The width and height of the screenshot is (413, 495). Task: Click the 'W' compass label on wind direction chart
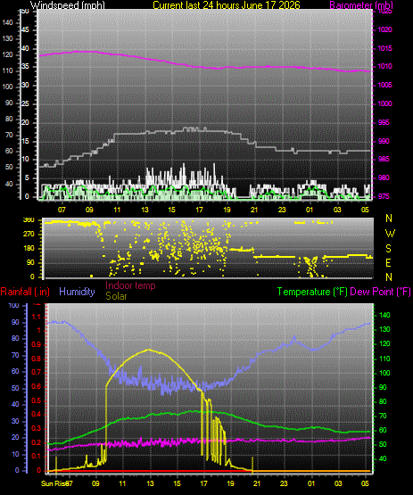point(390,234)
